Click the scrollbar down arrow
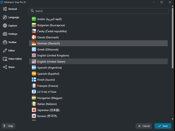 point(173,119)
